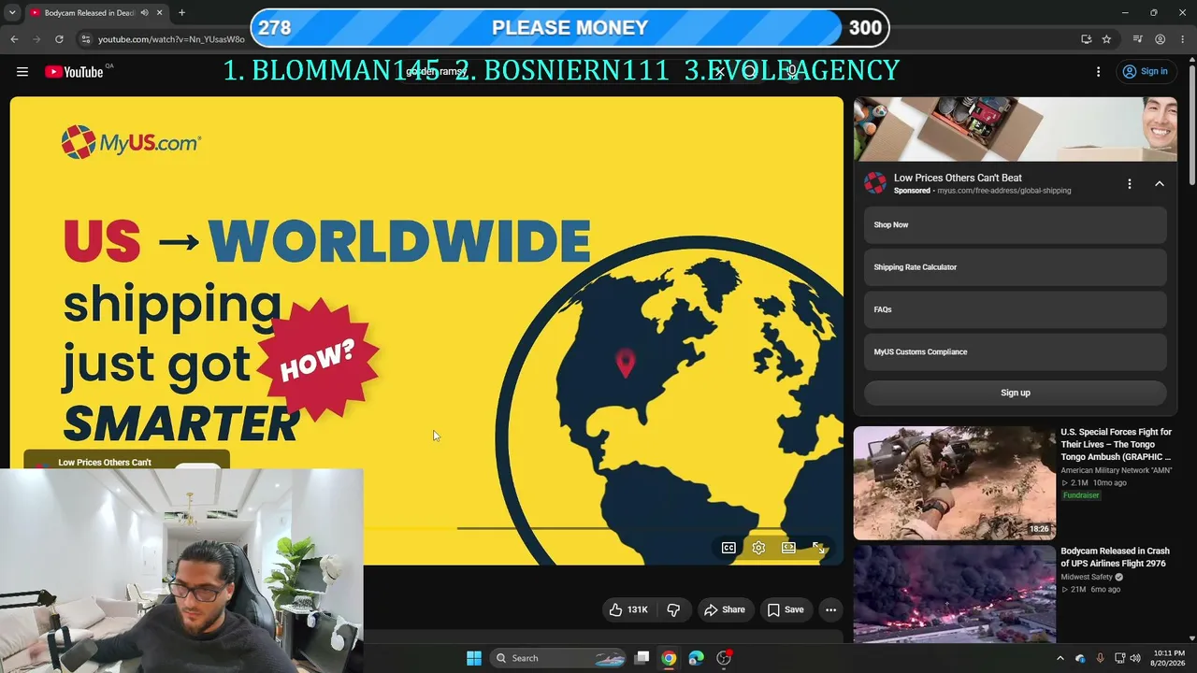The height and width of the screenshot is (673, 1197).
Task: Visit American Military Network channel name
Action: click(1116, 470)
